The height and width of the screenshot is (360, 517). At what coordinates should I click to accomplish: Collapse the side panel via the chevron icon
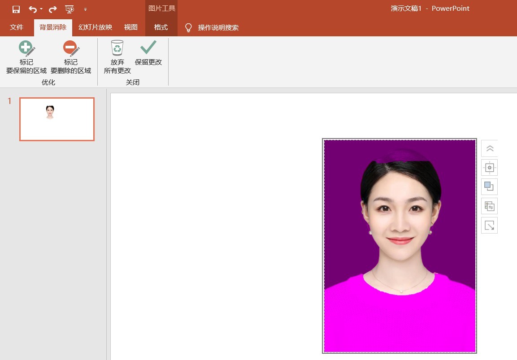point(489,148)
